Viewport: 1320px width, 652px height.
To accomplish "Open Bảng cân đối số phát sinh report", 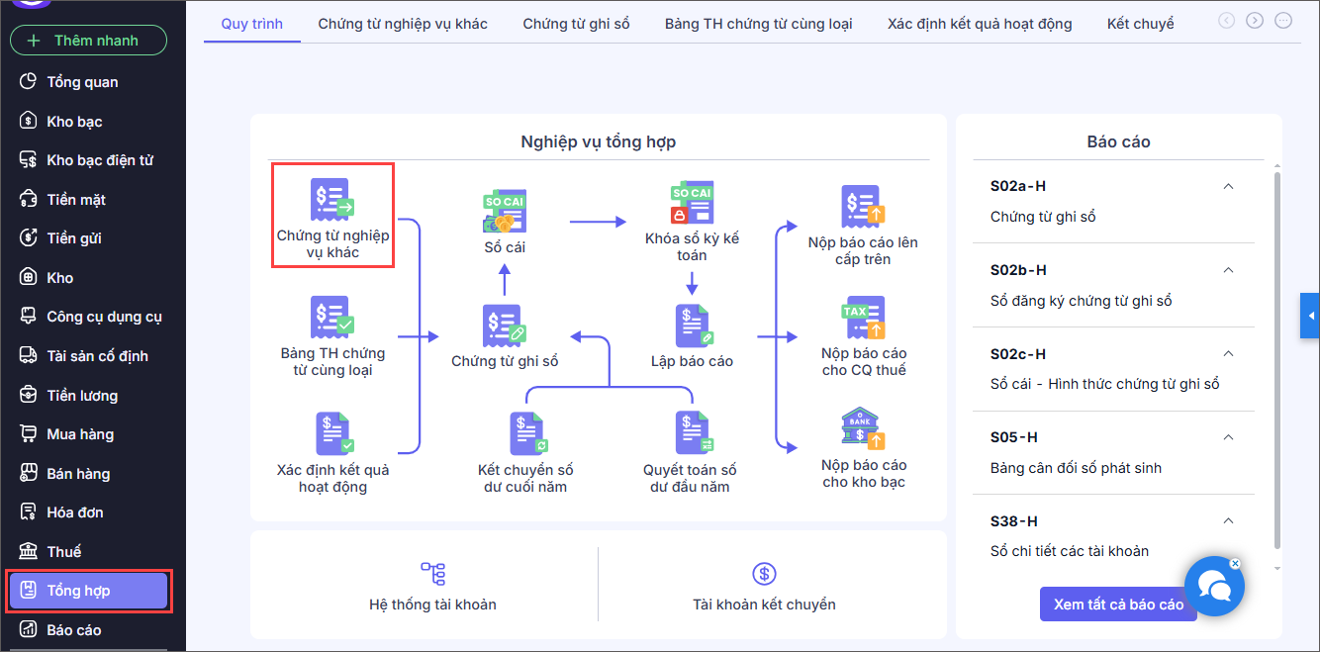I will [1076, 468].
